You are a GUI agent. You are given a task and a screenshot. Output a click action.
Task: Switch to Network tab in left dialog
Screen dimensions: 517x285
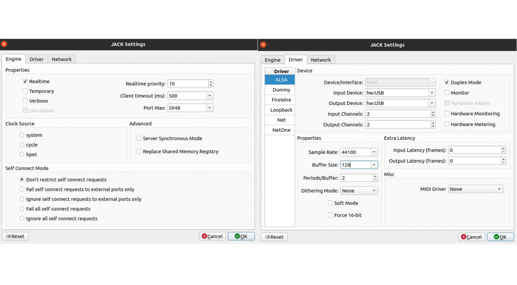point(62,59)
